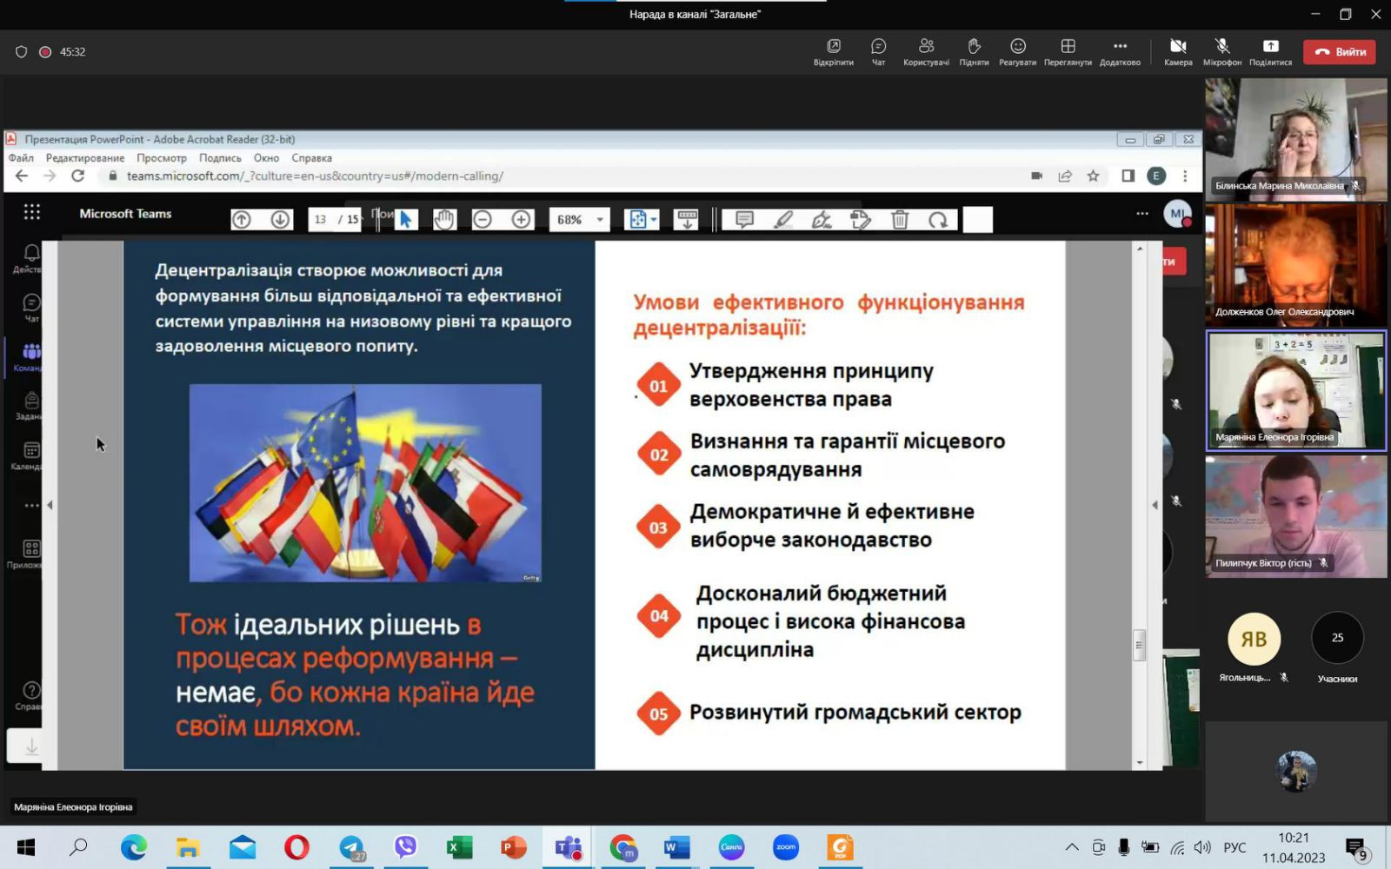Viewport: 1391px width, 869px height.
Task: Open Telegram from the Windows taskbar
Action: click(351, 847)
